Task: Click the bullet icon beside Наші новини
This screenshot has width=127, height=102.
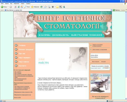Action: pyautogui.click(x=16, y=62)
